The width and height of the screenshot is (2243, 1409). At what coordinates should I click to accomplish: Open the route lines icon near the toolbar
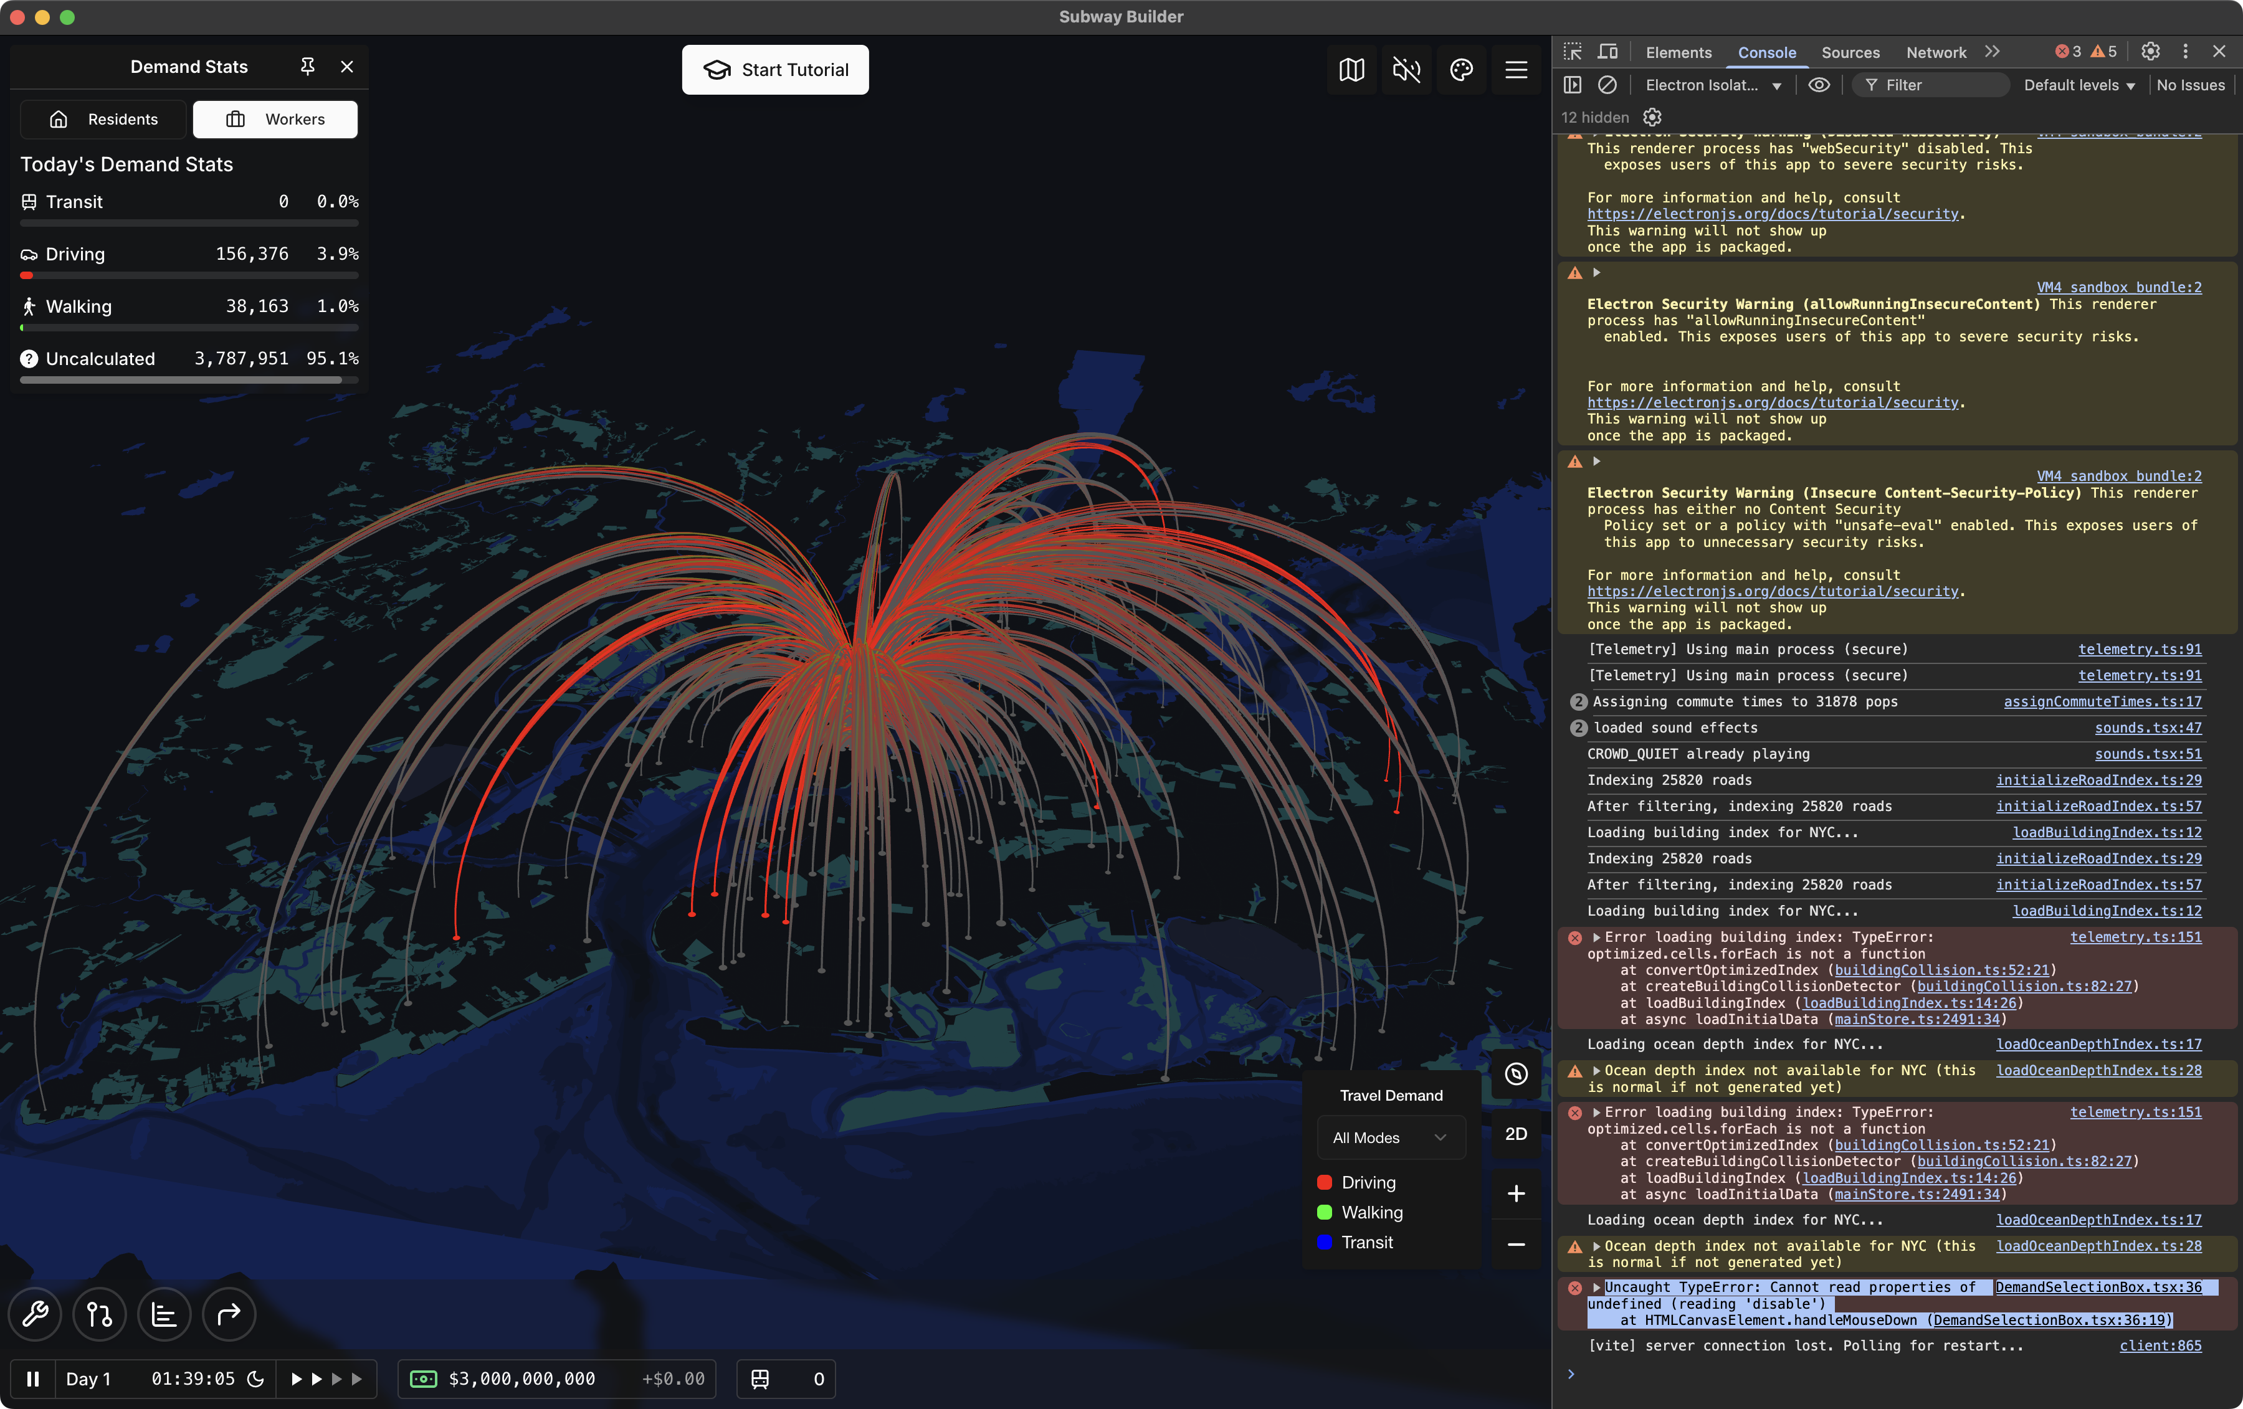(98, 1314)
